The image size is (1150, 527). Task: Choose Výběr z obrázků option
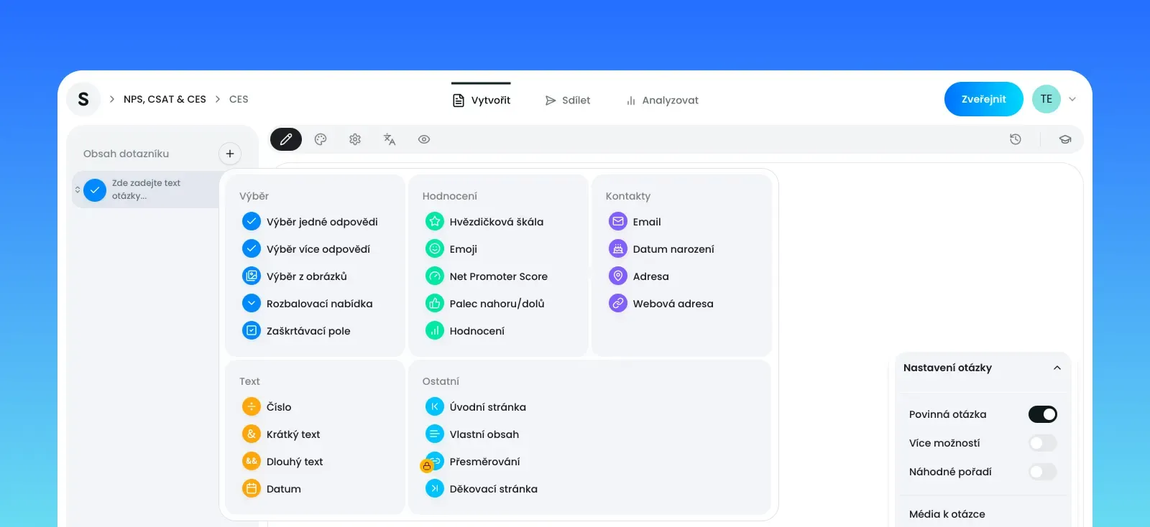point(295,276)
